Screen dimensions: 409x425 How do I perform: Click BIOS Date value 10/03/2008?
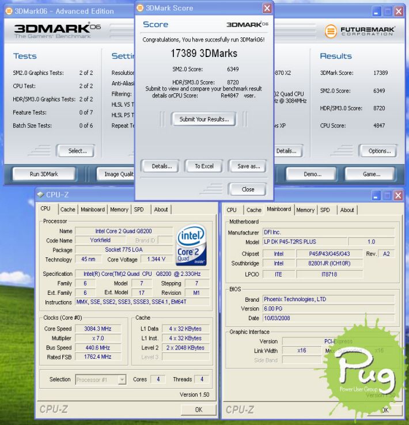coord(328,318)
